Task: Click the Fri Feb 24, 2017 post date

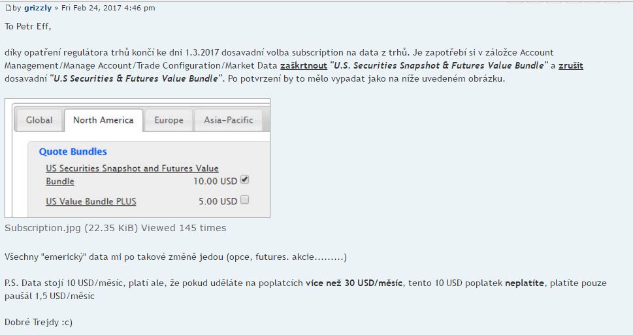Action: (108, 8)
